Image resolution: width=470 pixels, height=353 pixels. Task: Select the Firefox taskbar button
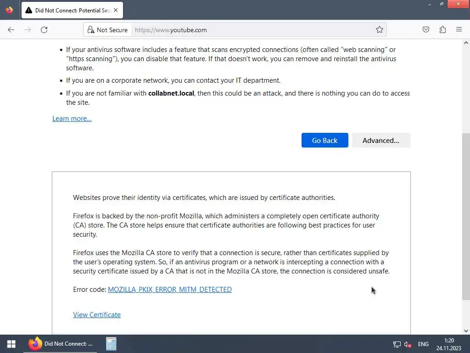(x=60, y=344)
